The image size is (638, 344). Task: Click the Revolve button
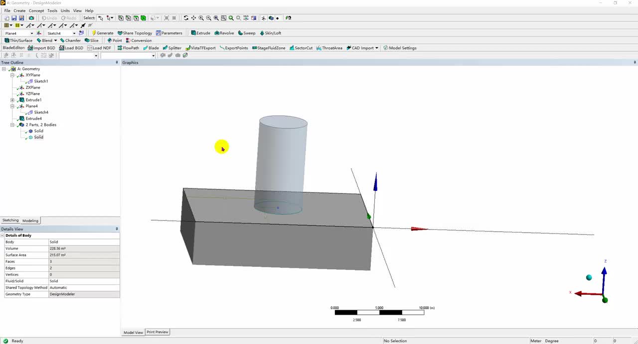(224, 33)
